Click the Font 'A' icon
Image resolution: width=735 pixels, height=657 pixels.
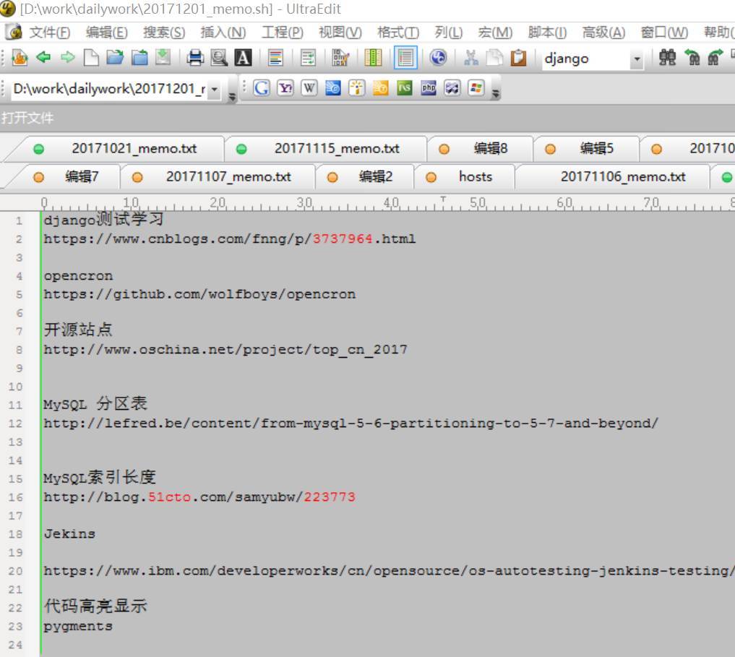[243, 58]
